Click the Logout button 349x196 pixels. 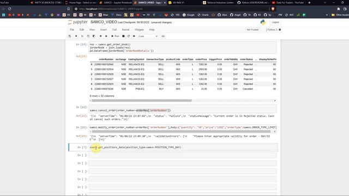pos(275,22)
